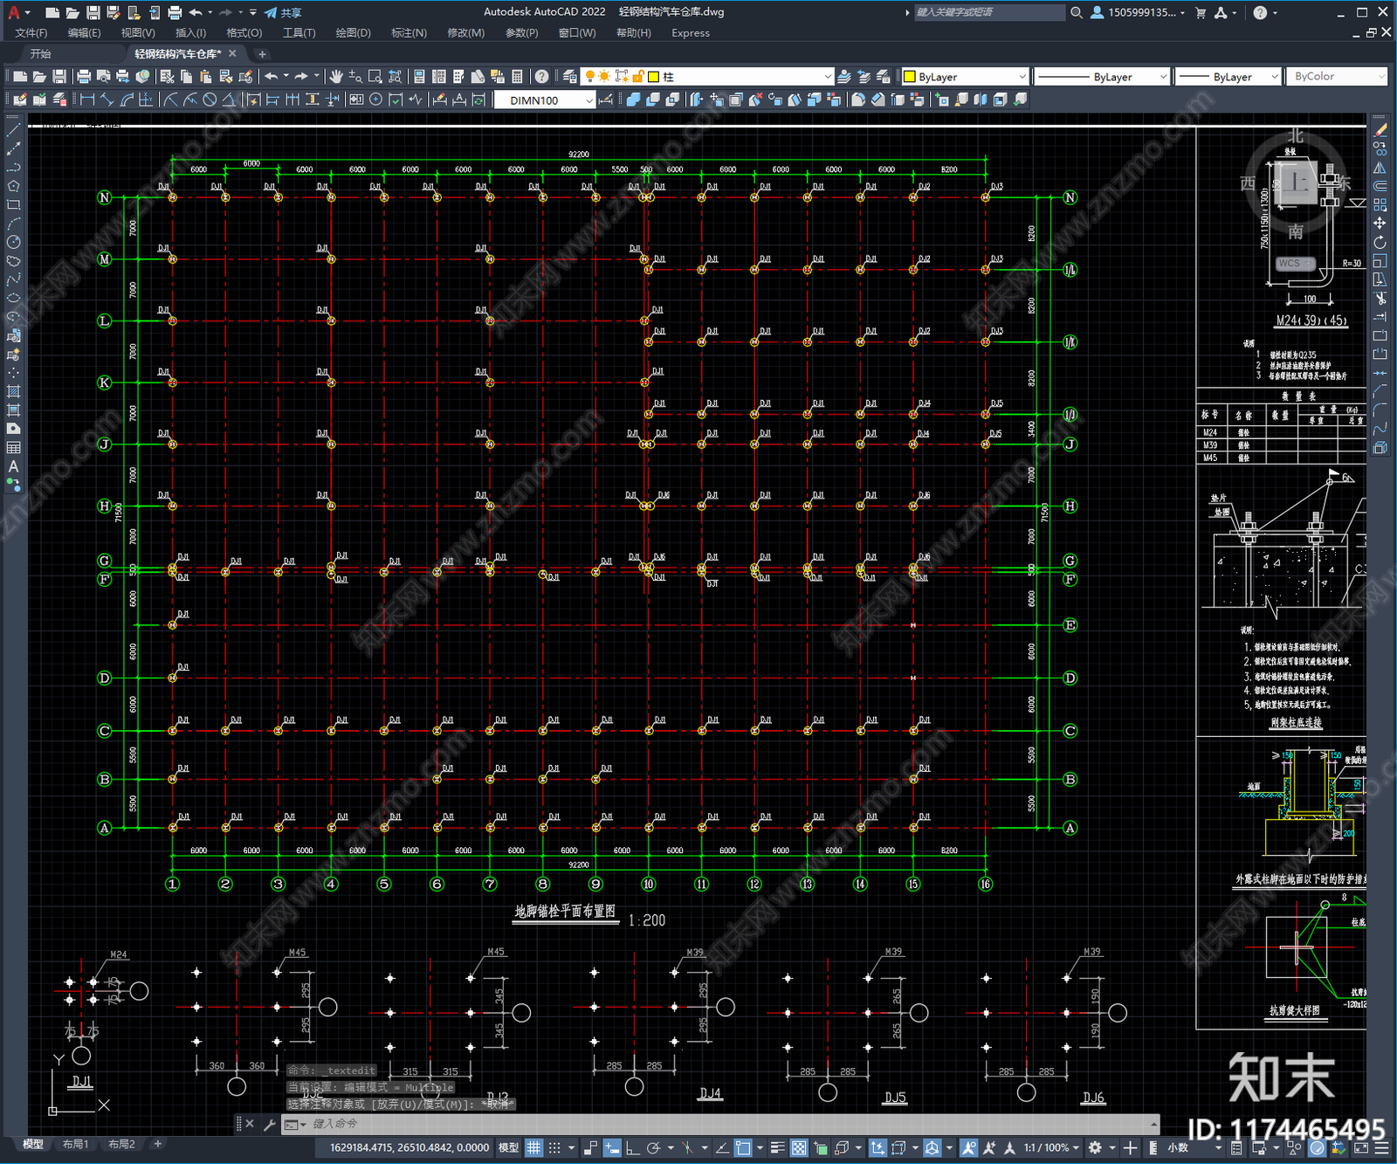Click the Erase tool on right toolbar
Viewport: 1397px width, 1164px height.
click(x=1380, y=130)
